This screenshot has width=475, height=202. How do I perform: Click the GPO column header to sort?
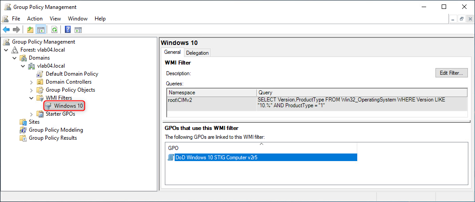tap(261, 148)
